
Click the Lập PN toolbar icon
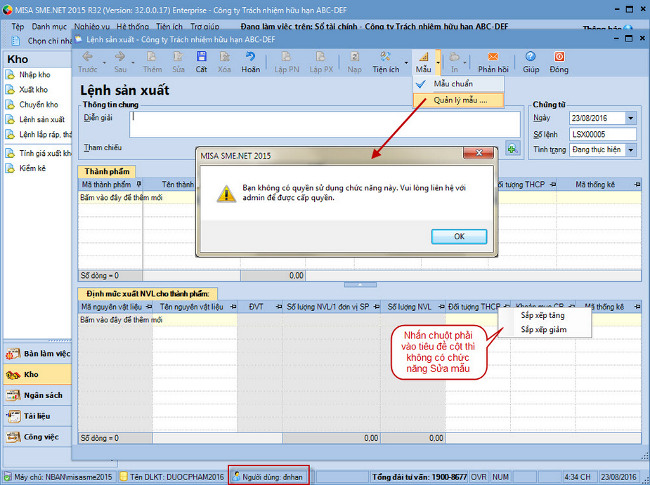pos(287,62)
